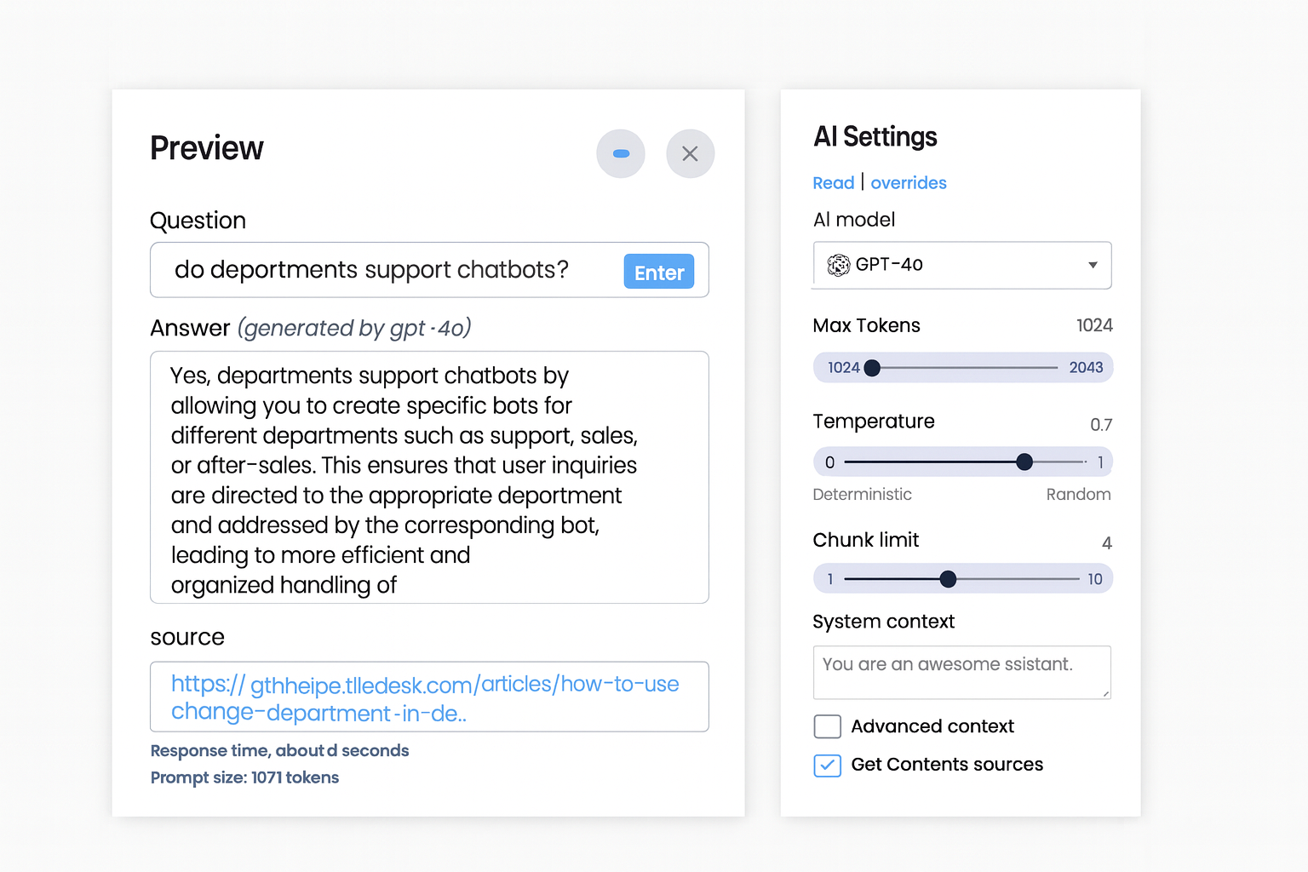The height and width of the screenshot is (872, 1308).
Task: Minimize the Preview panel with minus icon
Action: click(x=621, y=154)
